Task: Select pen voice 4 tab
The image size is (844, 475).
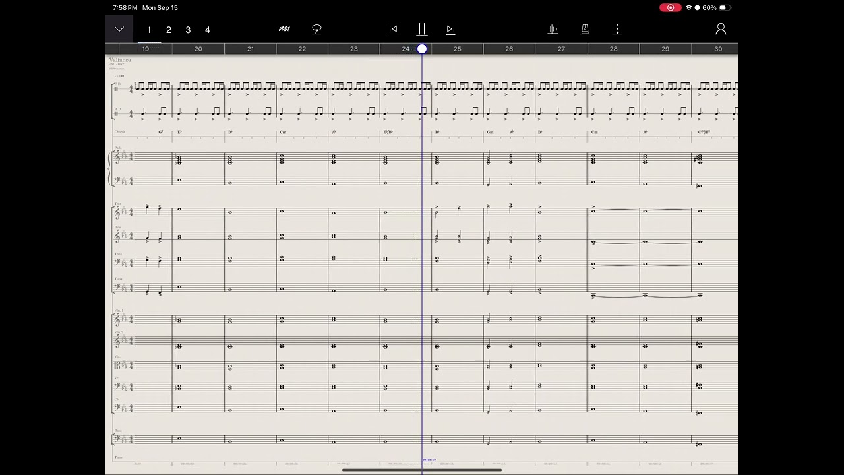Action: point(208,30)
